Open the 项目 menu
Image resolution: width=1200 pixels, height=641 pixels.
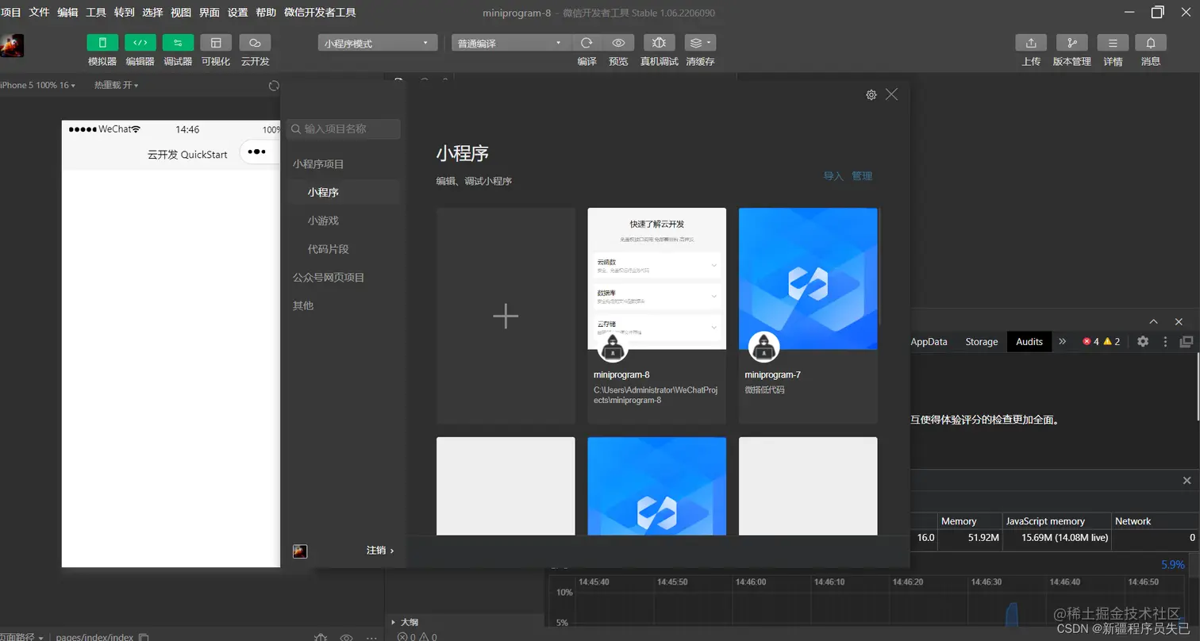(x=11, y=13)
